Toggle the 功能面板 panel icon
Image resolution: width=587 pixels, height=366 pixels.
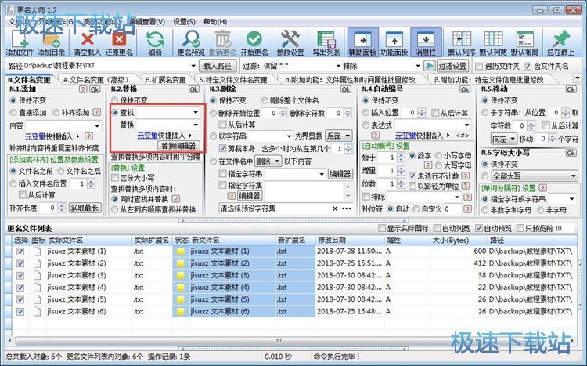394,42
